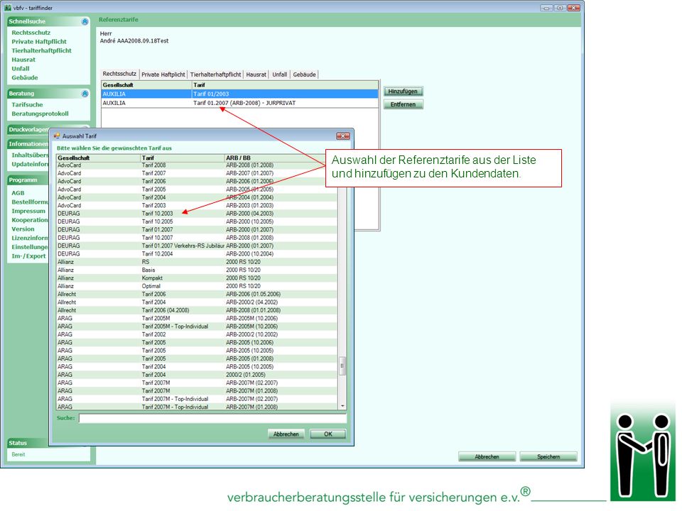Click Tarif header in Referenztarife table
The width and height of the screenshot is (682, 511).
(285, 85)
